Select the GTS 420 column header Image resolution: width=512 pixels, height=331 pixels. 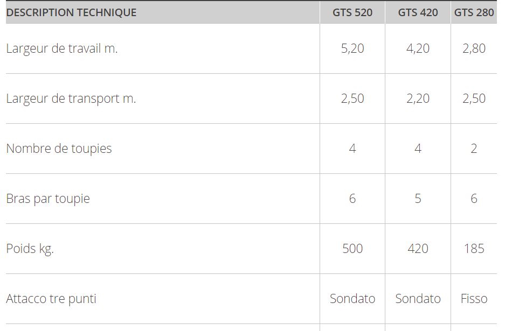418,12
